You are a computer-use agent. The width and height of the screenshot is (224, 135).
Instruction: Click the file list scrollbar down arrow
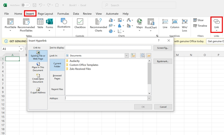click(x=149, y=93)
